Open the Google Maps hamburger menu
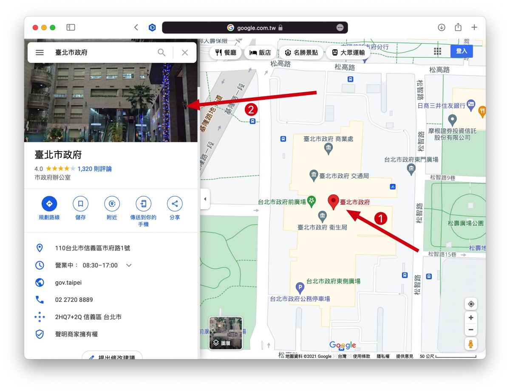Image resolution: width=510 pixels, height=391 pixels. (x=40, y=53)
